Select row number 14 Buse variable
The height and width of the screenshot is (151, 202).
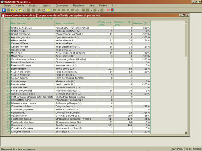coord(77,69)
